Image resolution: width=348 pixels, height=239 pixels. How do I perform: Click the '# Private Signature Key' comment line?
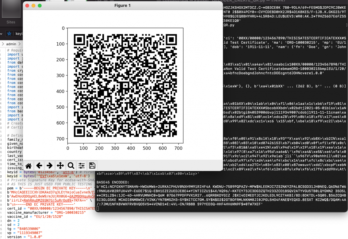(51, 180)
